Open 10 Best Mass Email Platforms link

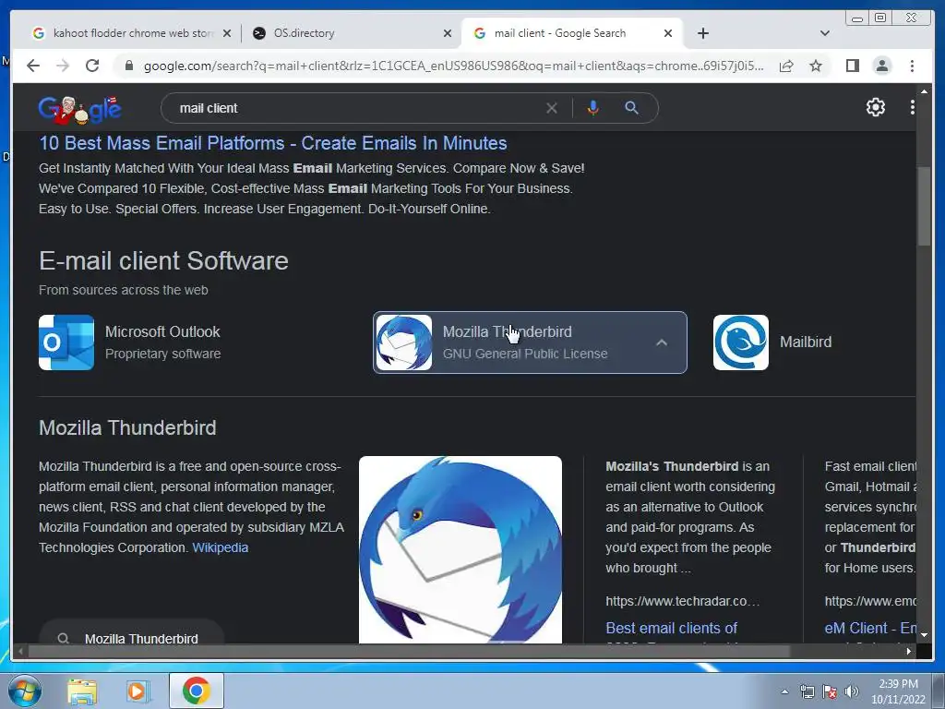click(273, 143)
